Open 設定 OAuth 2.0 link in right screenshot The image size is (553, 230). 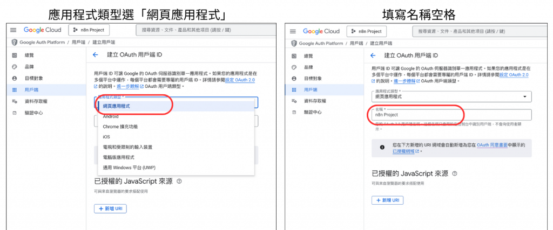tap(513, 75)
